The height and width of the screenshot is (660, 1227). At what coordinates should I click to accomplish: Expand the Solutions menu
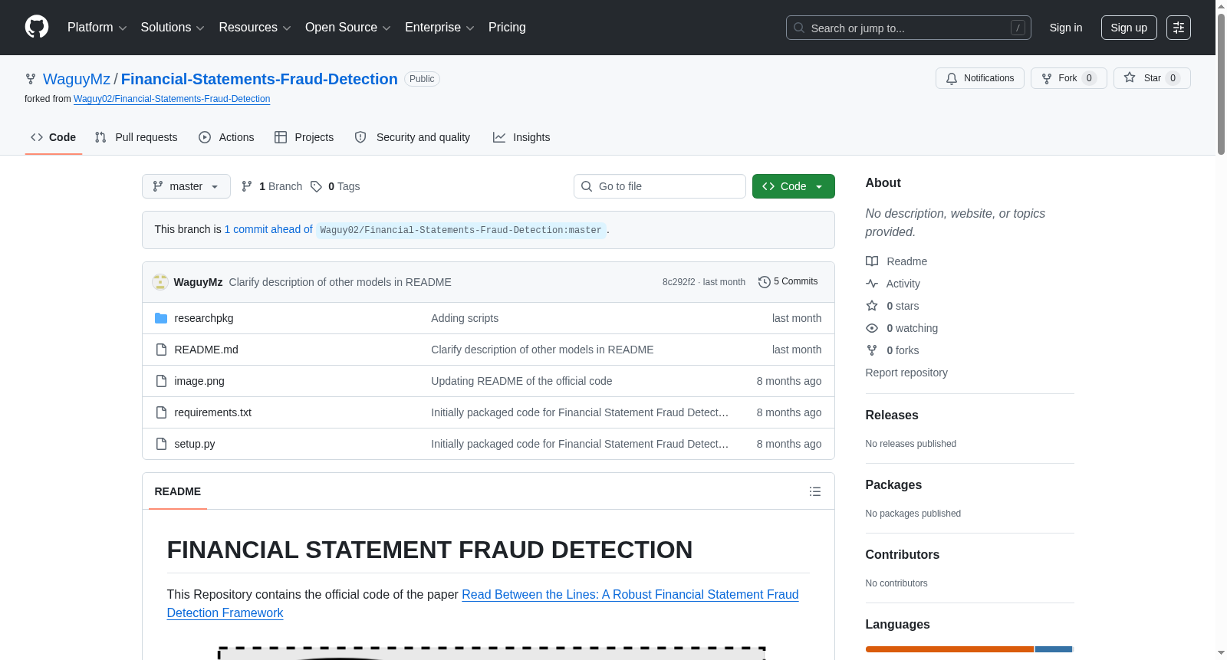tap(173, 28)
